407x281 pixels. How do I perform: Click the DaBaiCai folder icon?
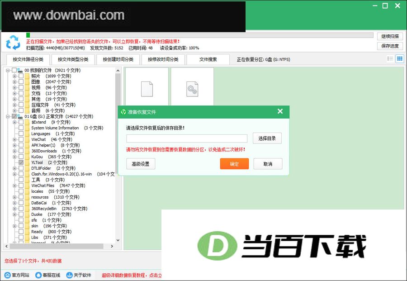click(27, 203)
